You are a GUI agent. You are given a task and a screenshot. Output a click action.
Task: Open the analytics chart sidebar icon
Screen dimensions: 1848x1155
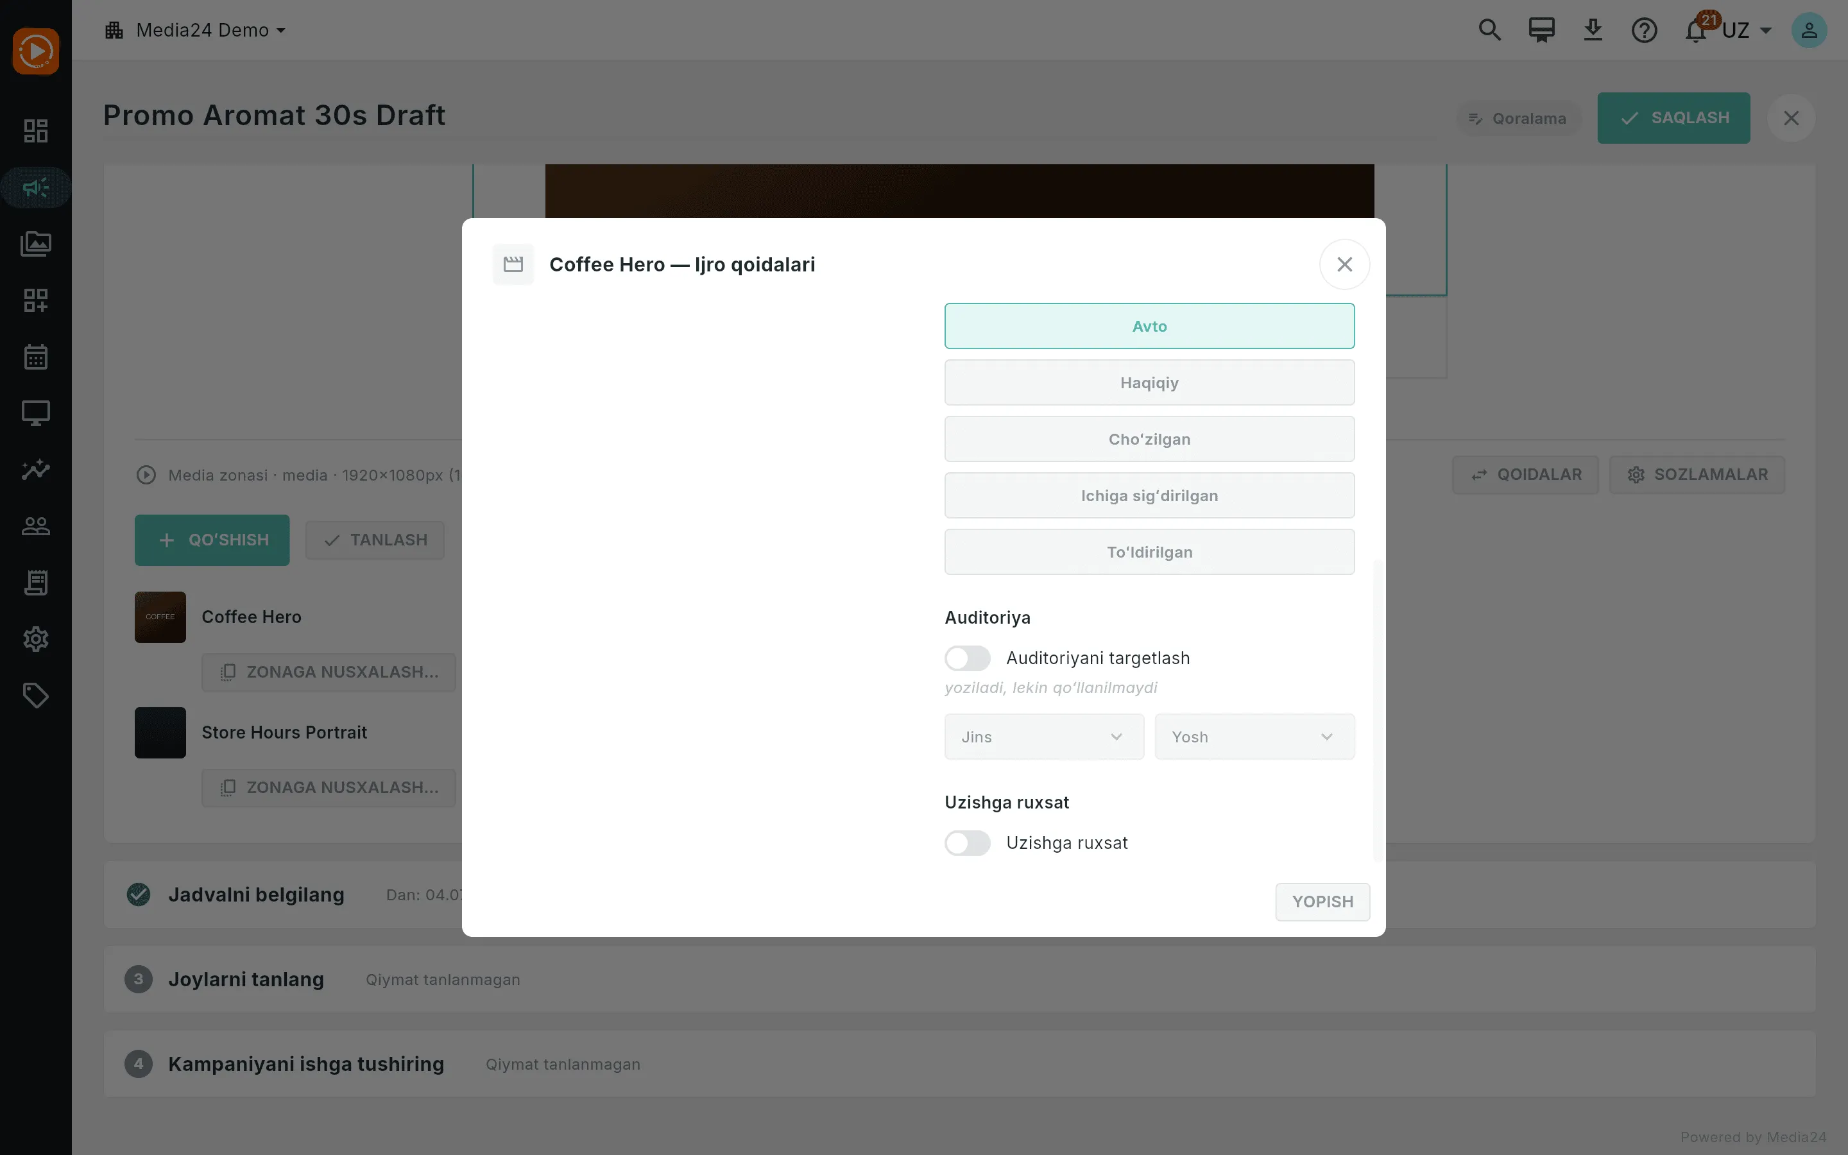(x=35, y=470)
